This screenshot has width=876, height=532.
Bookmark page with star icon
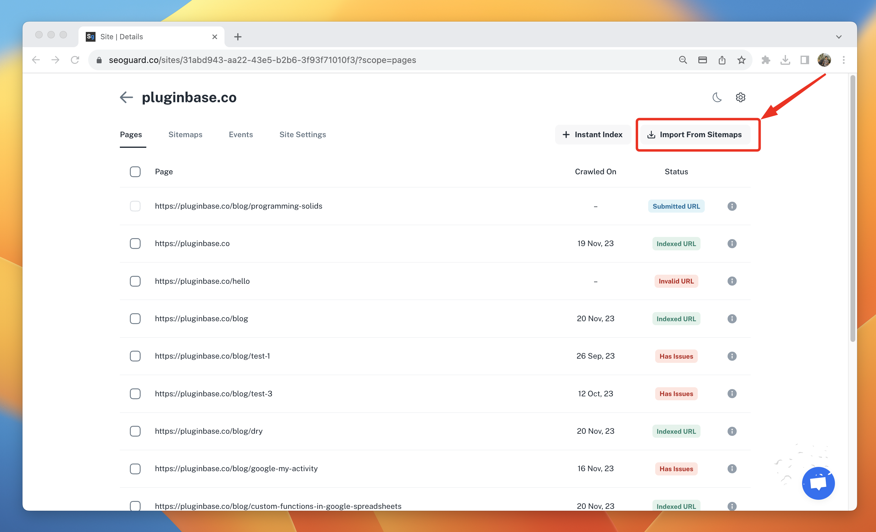click(741, 60)
